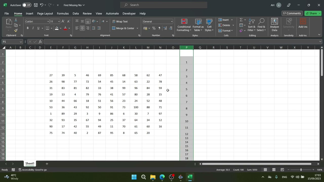
Task: Open Microsoft Edge from taskbar
Action: click(x=162, y=177)
